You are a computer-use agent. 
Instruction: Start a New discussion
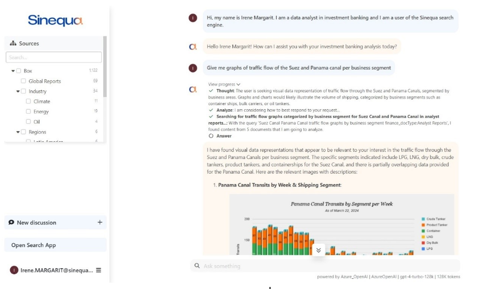point(37,222)
